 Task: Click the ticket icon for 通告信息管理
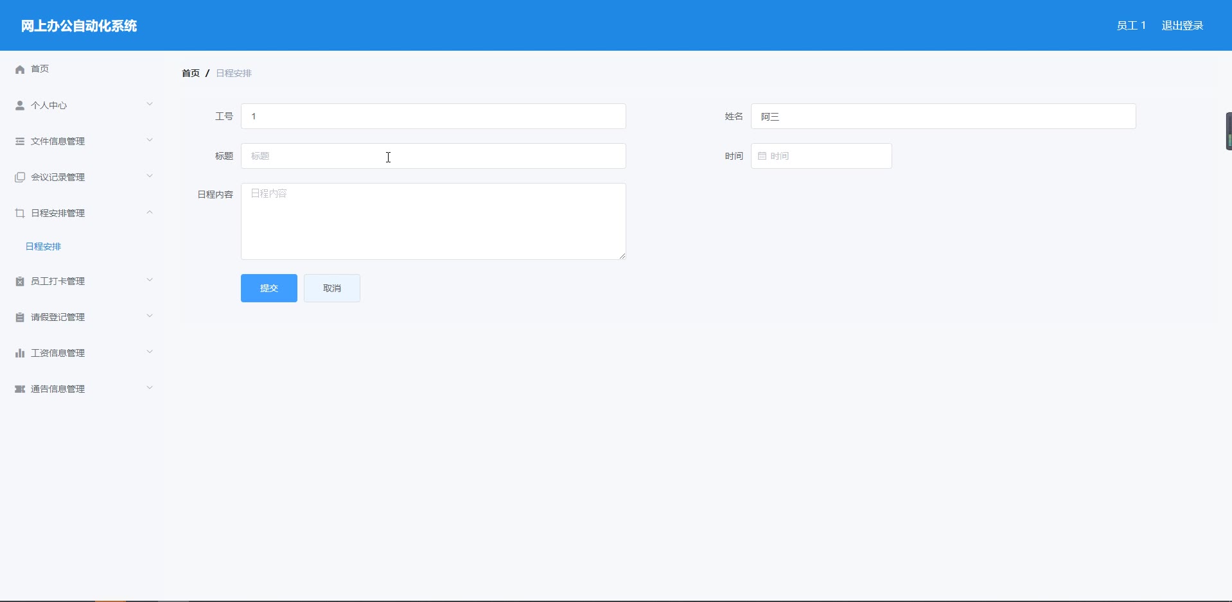point(20,389)
